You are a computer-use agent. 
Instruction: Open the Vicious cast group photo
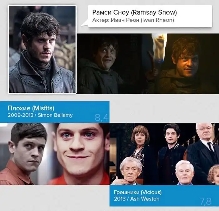(164, 154)
